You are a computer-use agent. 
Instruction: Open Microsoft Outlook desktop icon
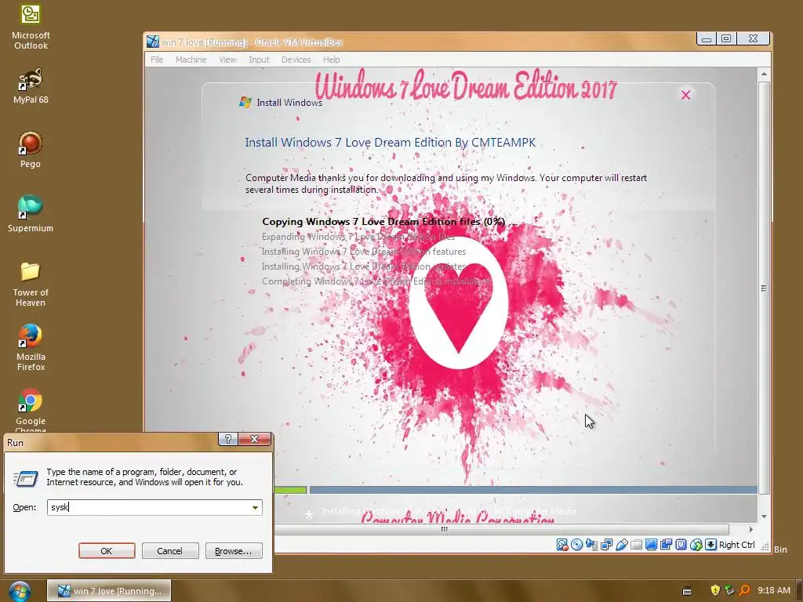click(x=31, y=27)
